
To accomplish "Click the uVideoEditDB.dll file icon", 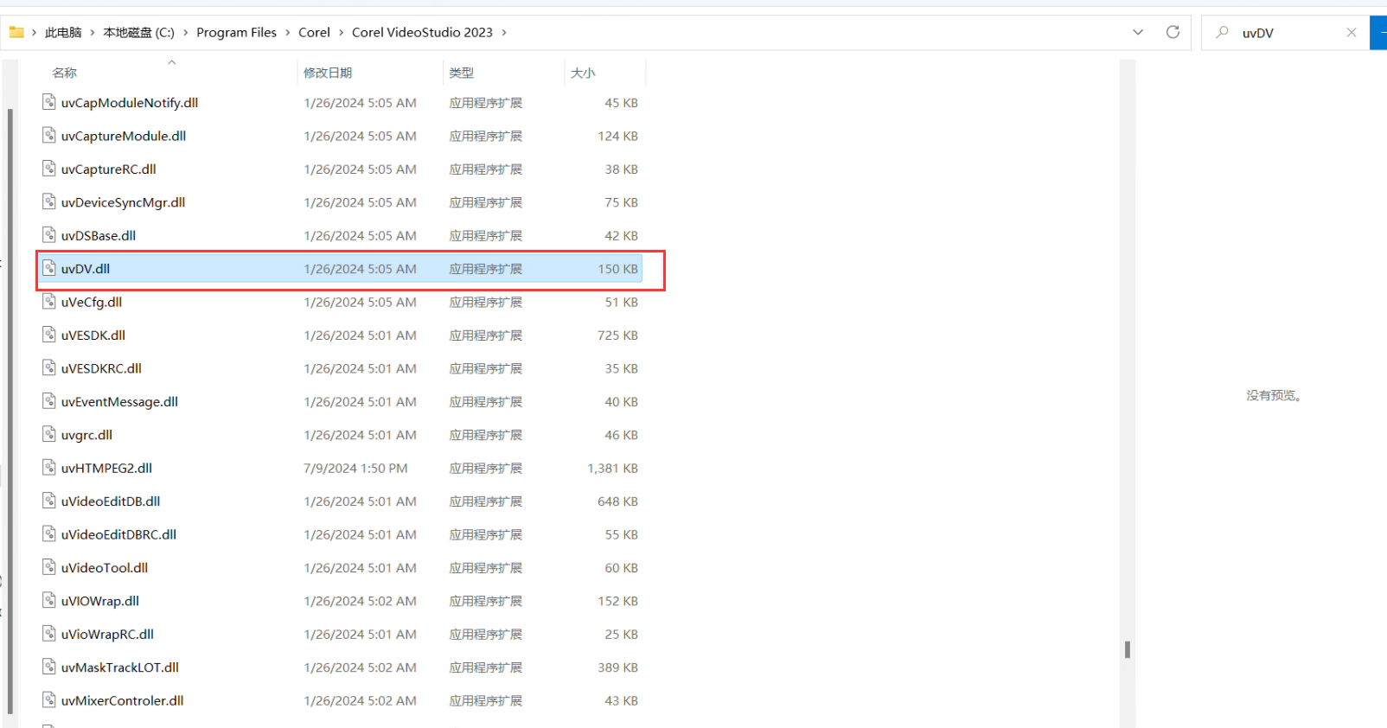I will click(x=49, y=501).
